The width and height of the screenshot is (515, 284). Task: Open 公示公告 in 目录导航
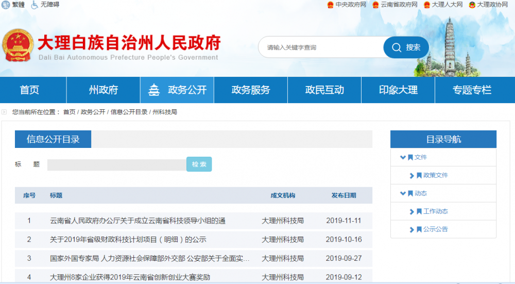(x=436, y=229)
